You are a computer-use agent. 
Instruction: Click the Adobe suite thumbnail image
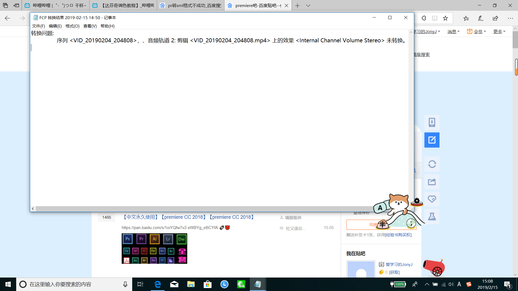[x=154, y=248]
